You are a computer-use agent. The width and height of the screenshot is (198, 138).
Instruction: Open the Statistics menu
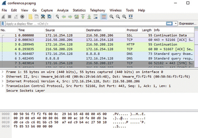pos(79,10)
